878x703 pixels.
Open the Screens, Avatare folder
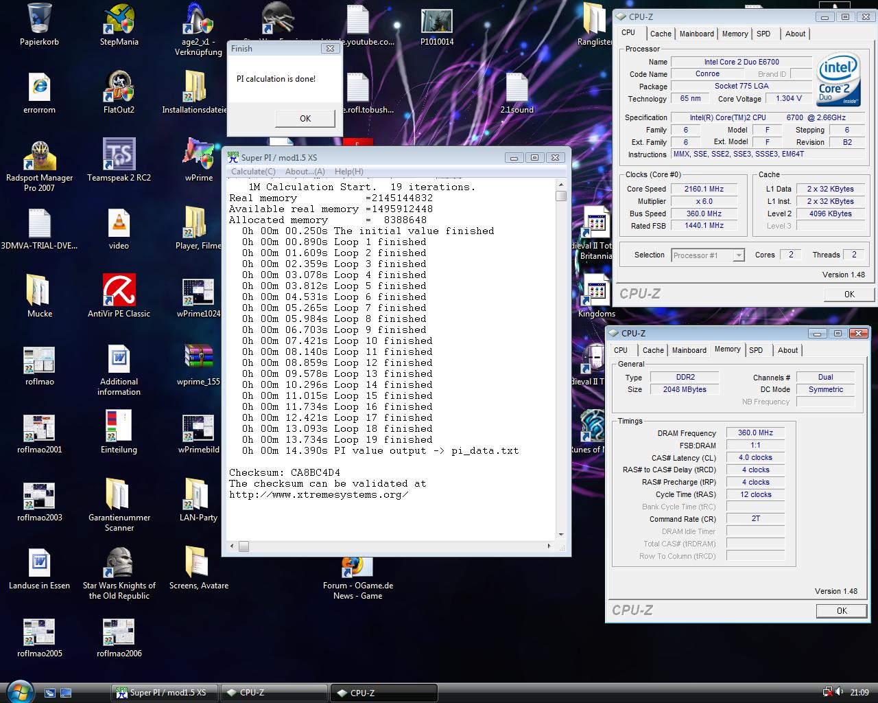coord(195,562)
